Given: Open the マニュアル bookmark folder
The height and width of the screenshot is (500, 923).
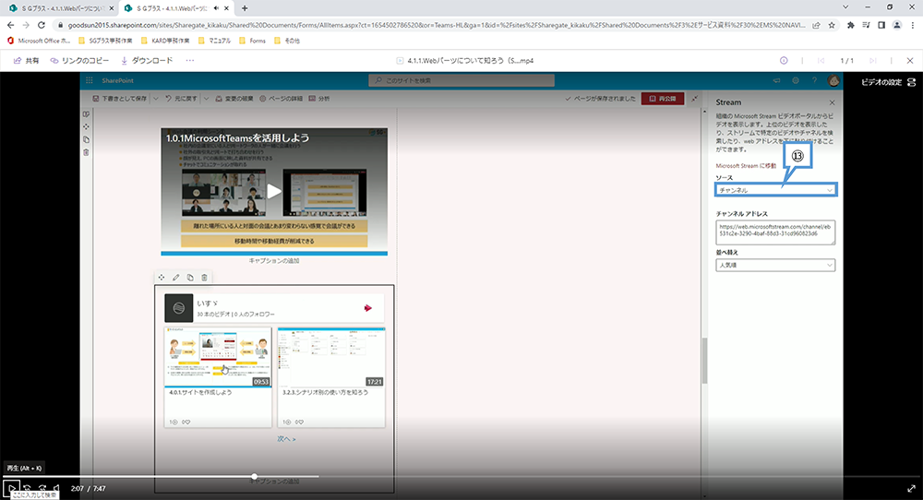Looking at the screenshot, I should tap(214, 41).
